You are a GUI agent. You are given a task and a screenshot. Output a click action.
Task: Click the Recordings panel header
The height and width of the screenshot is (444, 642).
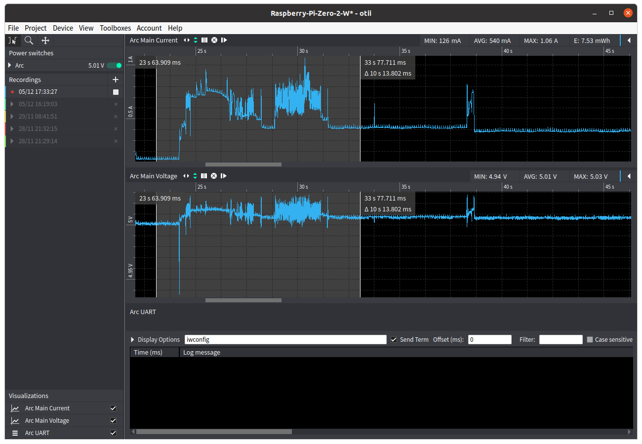pos(25,80)
